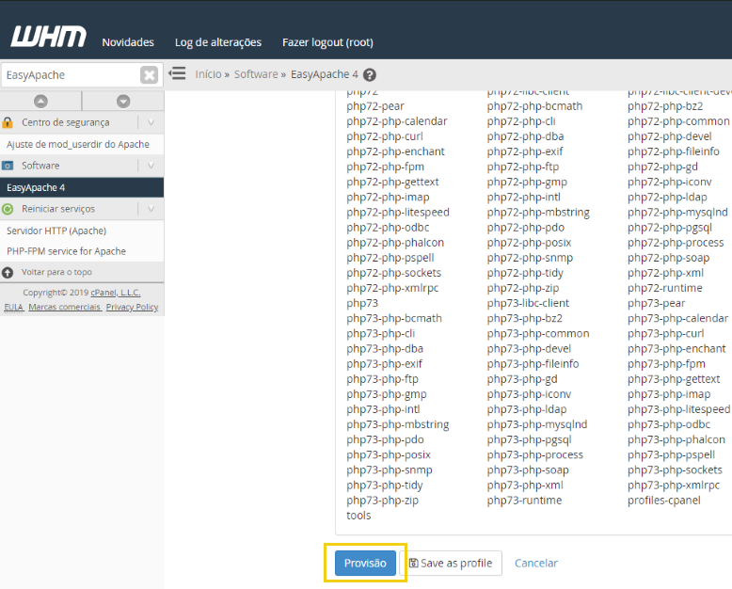Click the expand-all down arrow in sidebar
This screenshot has height=589, width=732.
tap(123, 102)
